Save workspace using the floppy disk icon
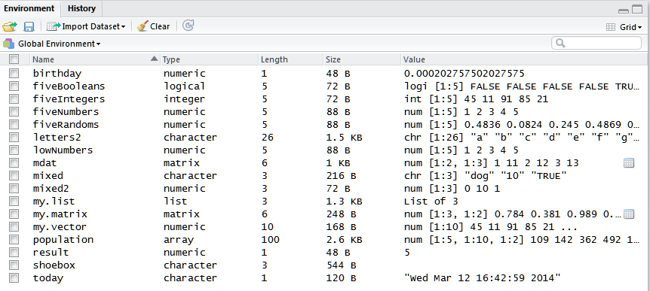The height and width of the screenshot is (291, 650). 29,26
